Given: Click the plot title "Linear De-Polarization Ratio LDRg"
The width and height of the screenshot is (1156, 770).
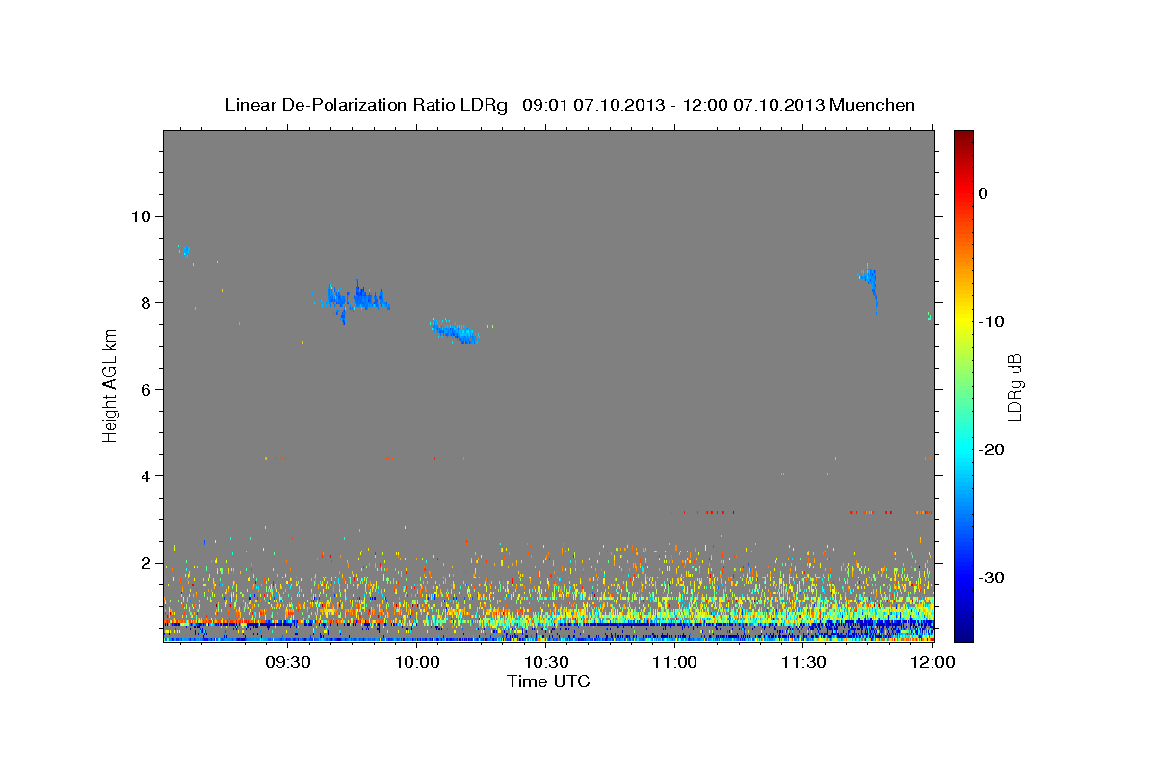Looking at the screenshot, I should [366, 105].
